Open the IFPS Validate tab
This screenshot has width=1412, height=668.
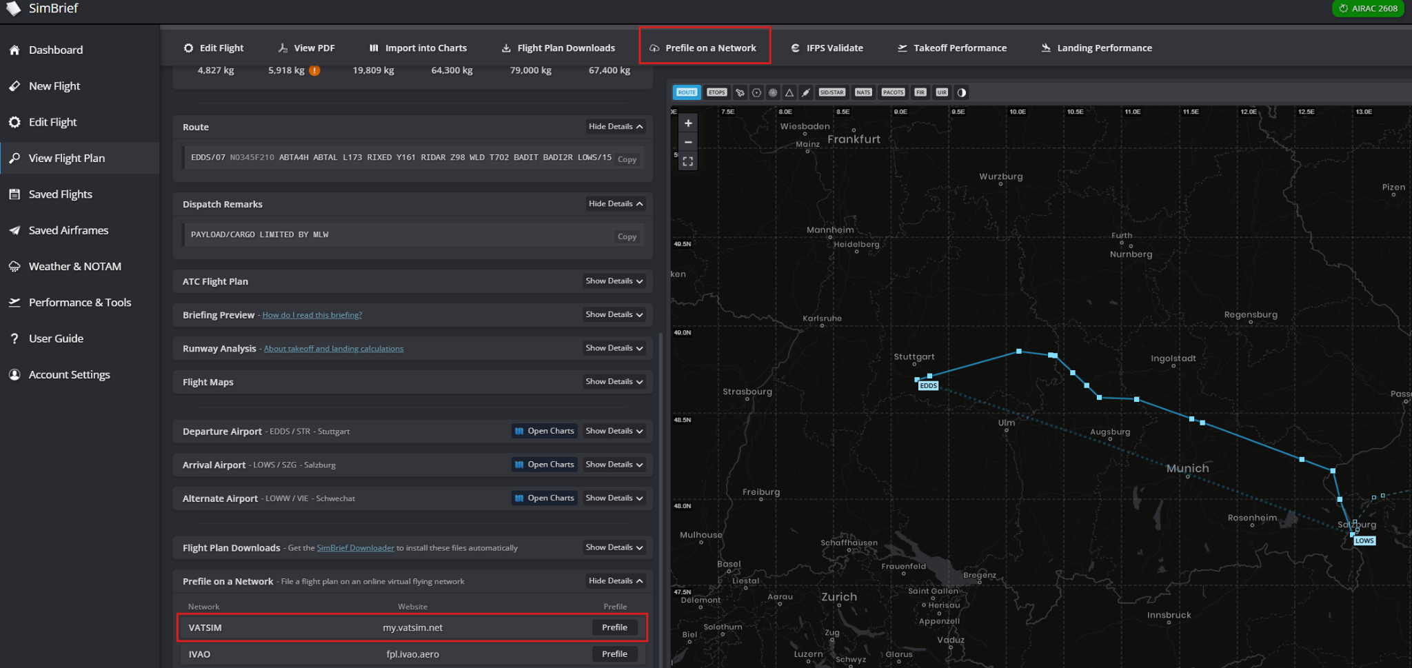(827, 48)
